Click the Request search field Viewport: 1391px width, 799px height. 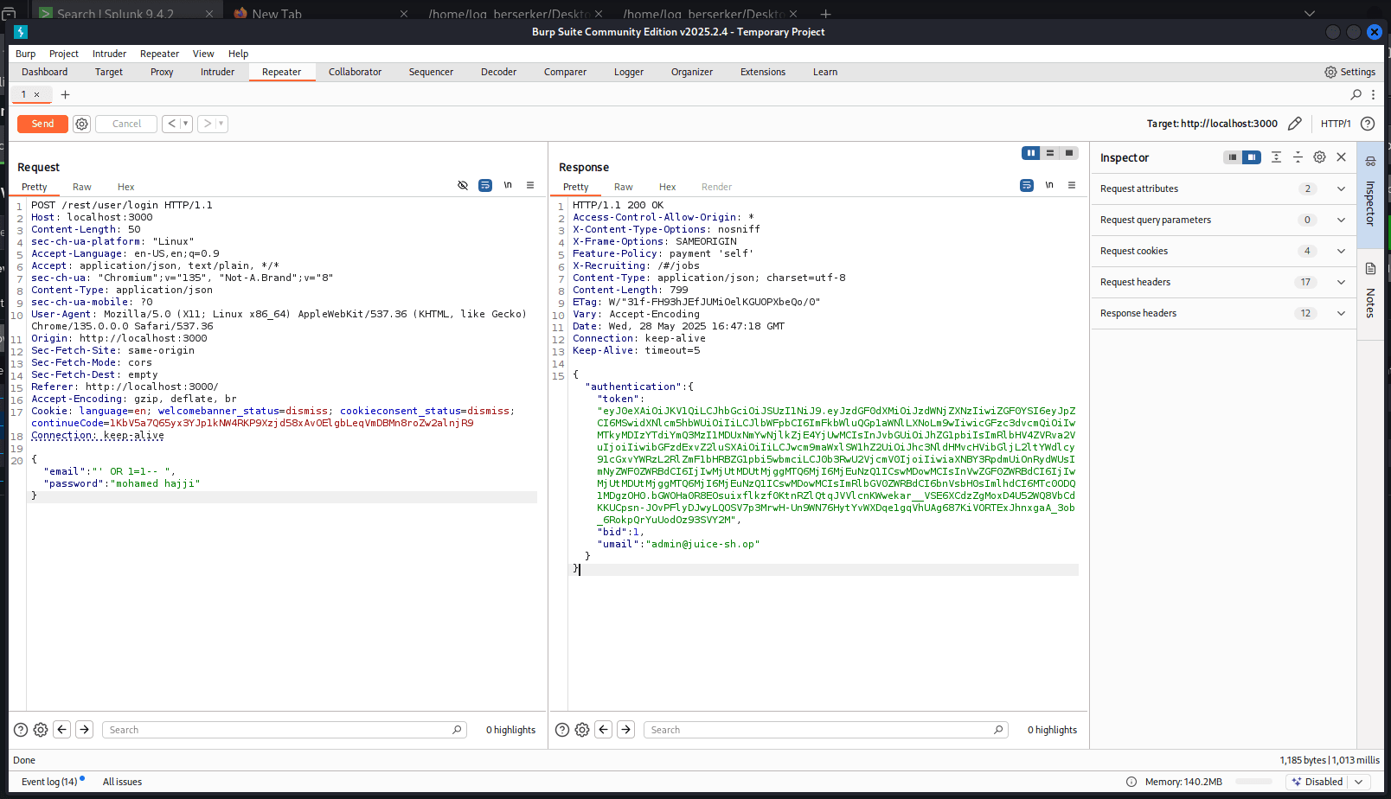[x=285, y=730]
